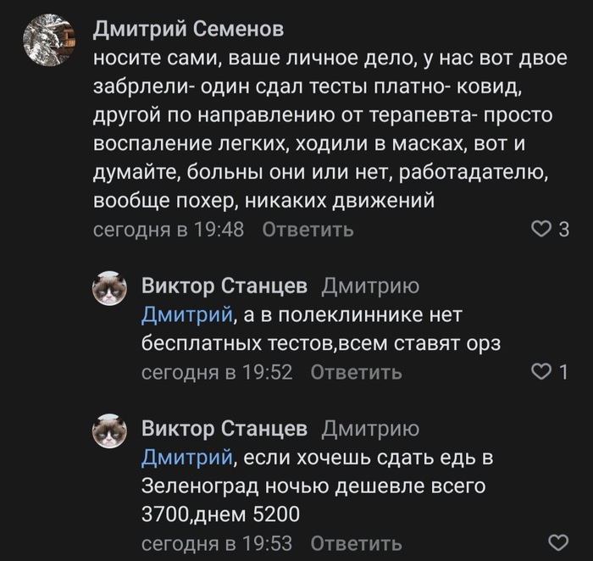Reply to the 19:52 comment
The image size is (593, 561).
click(356, 372)
